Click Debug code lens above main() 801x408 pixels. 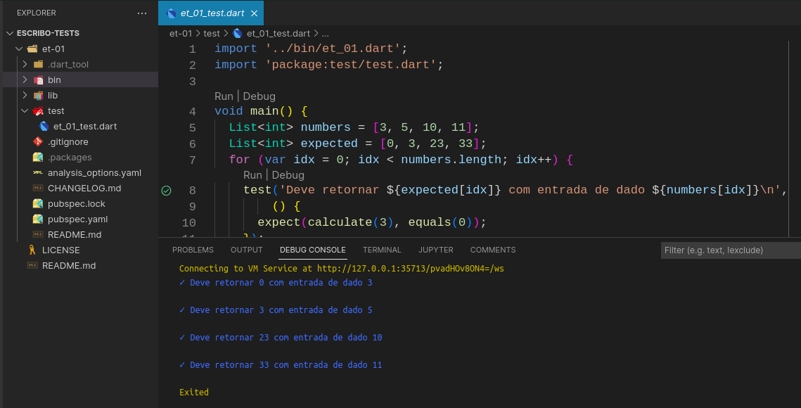259,96
